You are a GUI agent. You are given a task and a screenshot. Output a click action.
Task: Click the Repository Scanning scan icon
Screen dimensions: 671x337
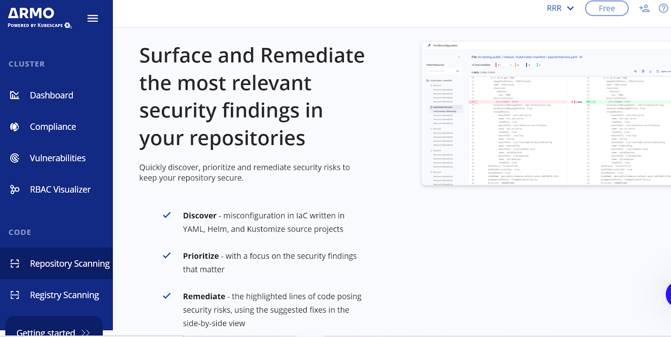(15, 264)
